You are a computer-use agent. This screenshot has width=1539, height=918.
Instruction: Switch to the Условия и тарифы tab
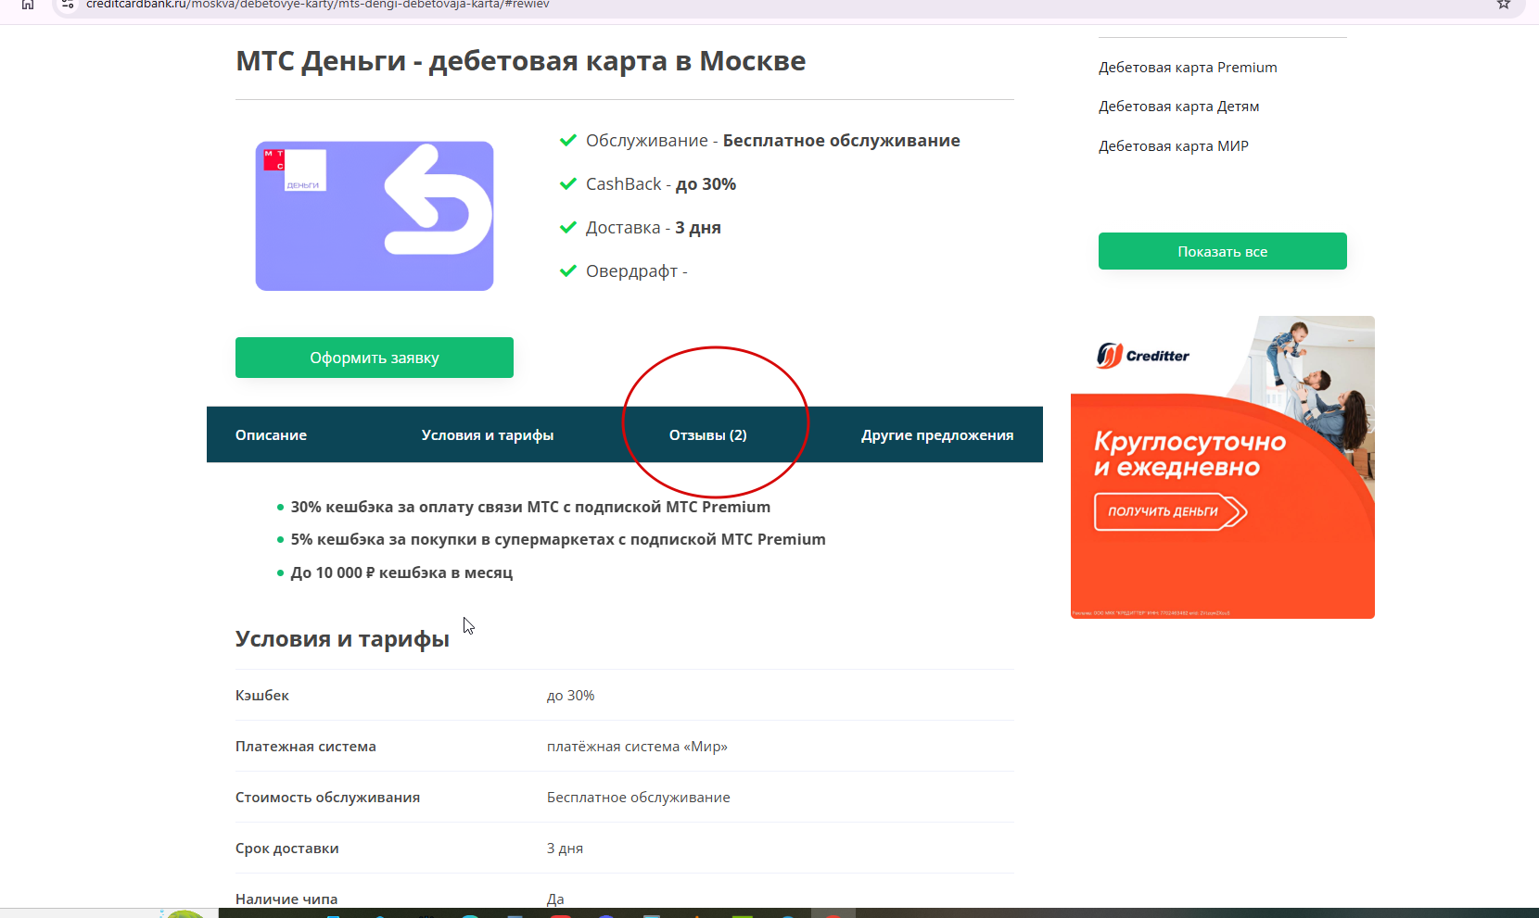click(488, 435)
